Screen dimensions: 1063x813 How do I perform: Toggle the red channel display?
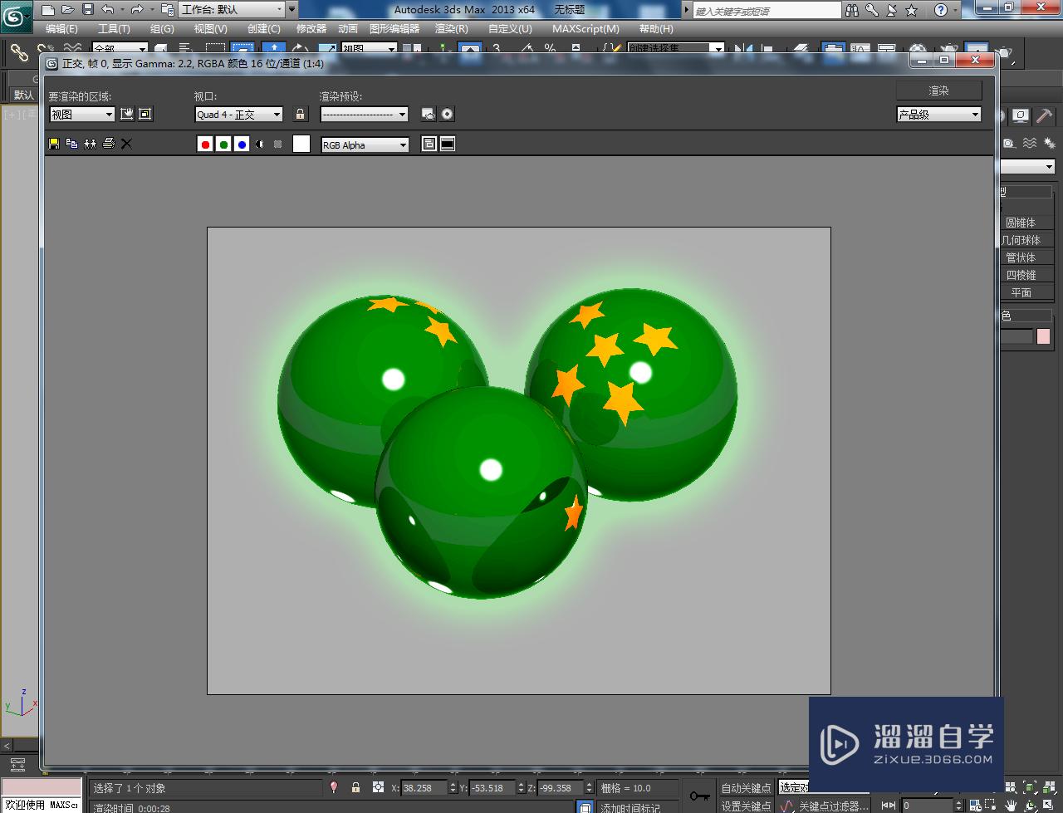205,144
